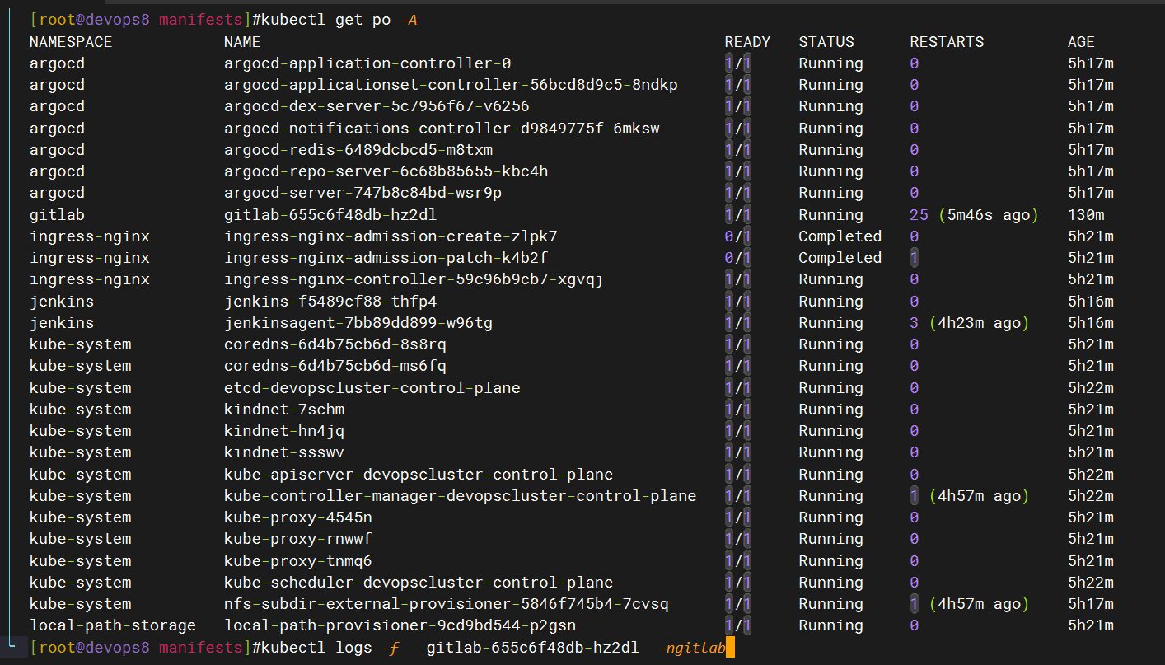Click the (4h23m ago) restart time of jenkinsagent

tap(979, 323)
